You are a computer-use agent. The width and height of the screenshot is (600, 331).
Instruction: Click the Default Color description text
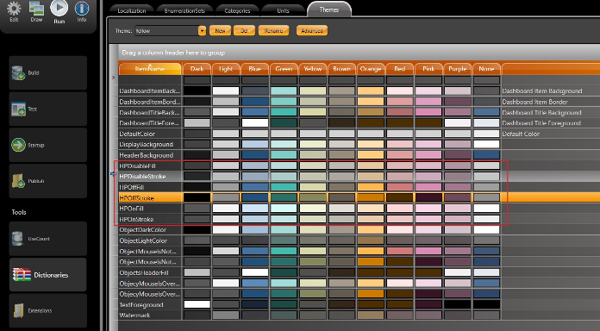(x=521, y=134)
